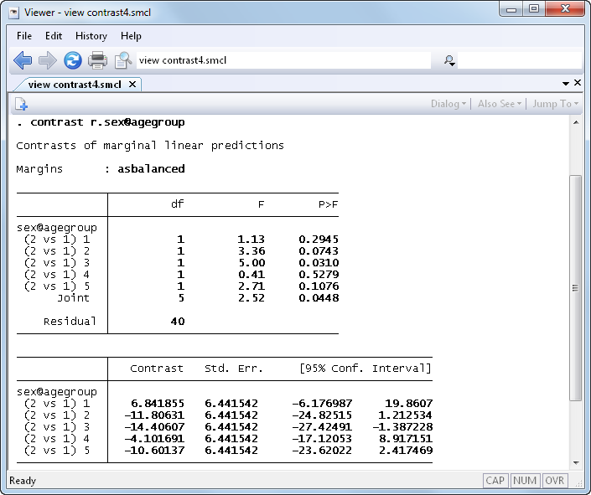This screenshot has height=495, width=591.
Task: Click the contrast value 6.841855
Action: tap(158, 404)
